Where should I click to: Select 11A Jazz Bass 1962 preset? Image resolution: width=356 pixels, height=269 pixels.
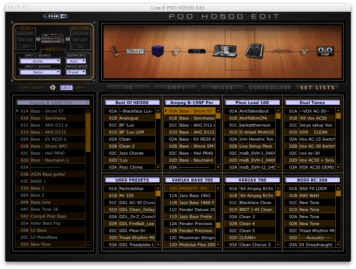pos(190,196)
